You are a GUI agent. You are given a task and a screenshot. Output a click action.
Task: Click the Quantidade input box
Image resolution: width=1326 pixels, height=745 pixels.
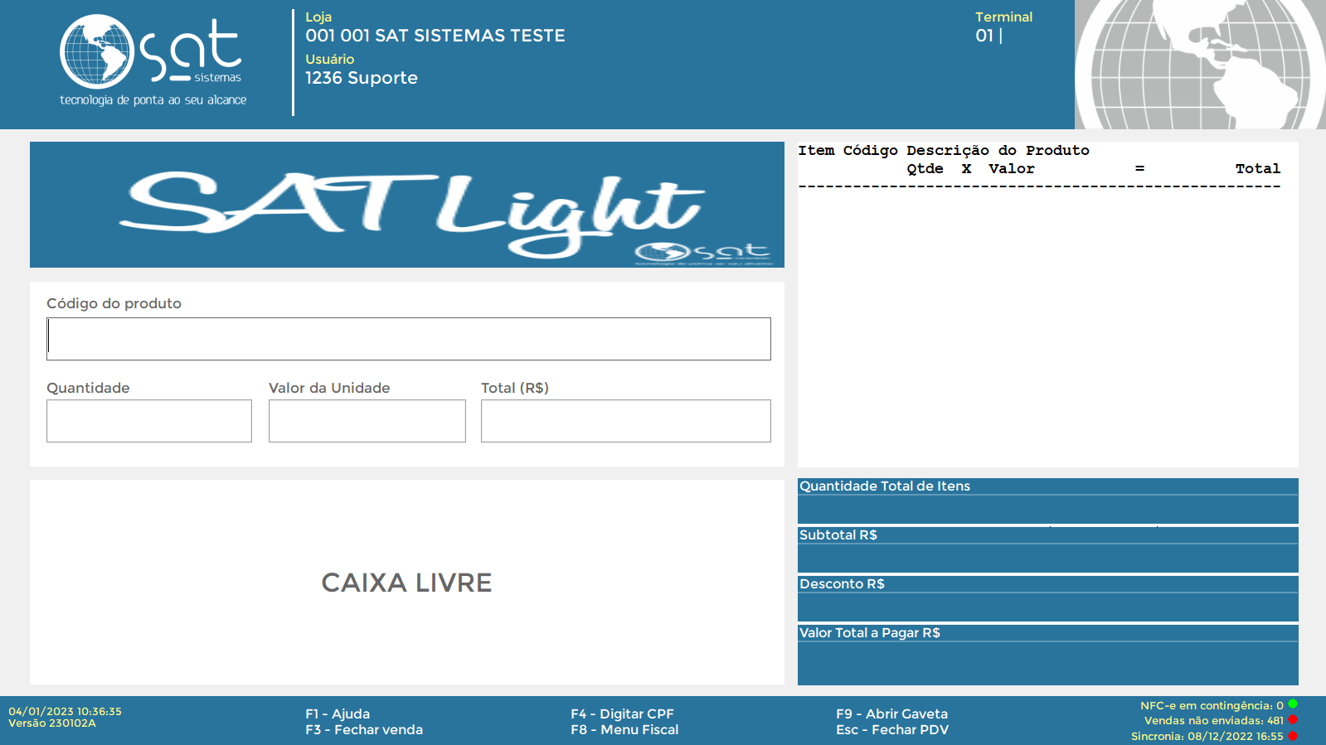tap(149, 421)
